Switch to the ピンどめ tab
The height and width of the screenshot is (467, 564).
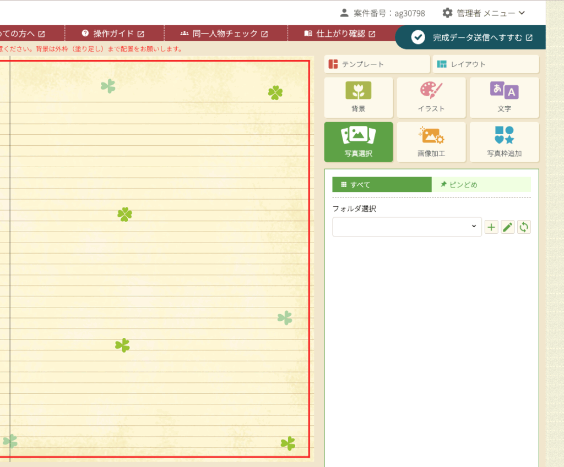click(x=481, y=185)
